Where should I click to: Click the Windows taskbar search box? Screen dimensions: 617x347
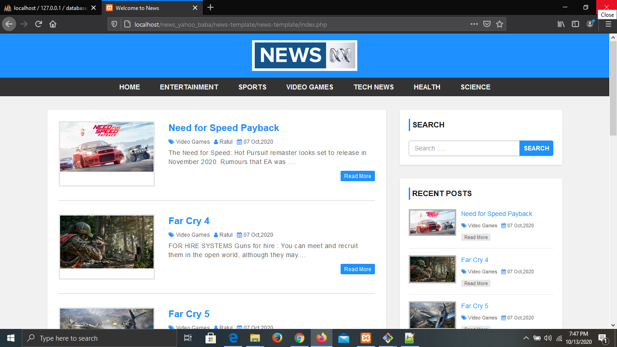point(99,338)
